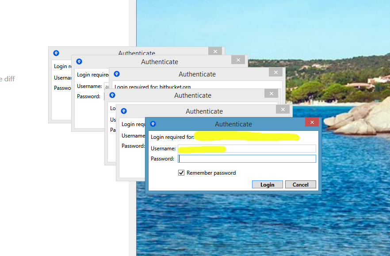Click the pin icon on the second stacked dialog
This screenshot has height=256, width=390.
(x=79, y=61)
